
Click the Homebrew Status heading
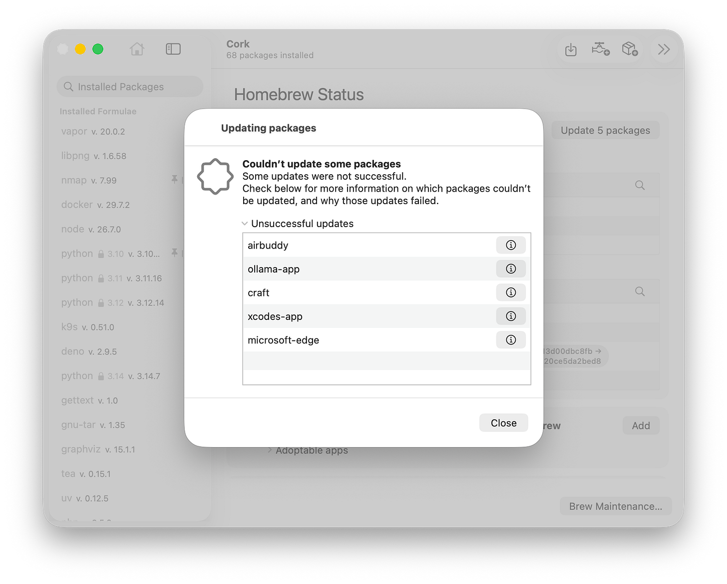tap(299, 94)
